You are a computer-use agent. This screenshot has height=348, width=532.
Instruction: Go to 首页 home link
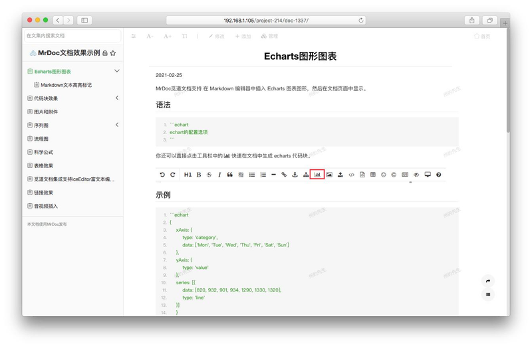point(482,36)
